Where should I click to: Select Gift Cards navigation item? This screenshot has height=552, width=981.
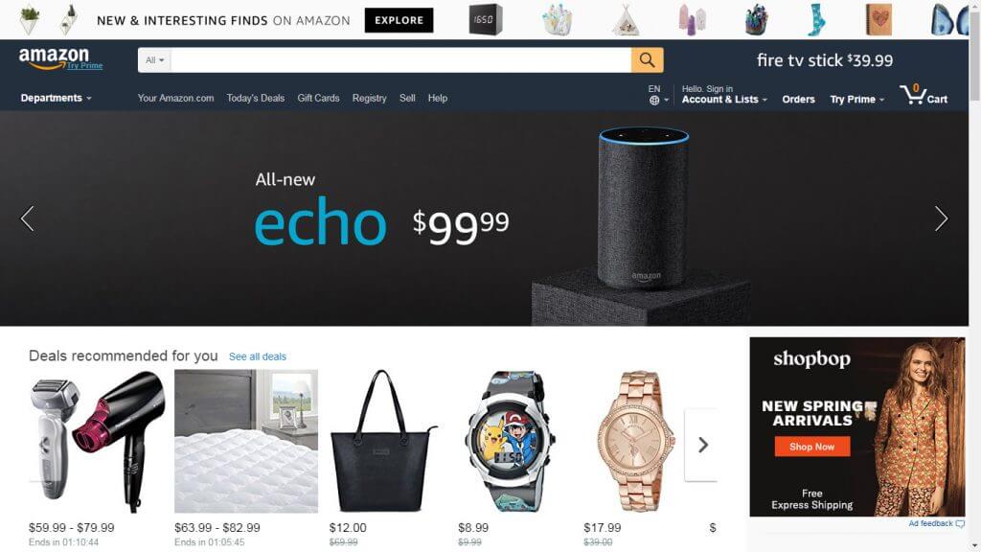[x=318, y=99]
